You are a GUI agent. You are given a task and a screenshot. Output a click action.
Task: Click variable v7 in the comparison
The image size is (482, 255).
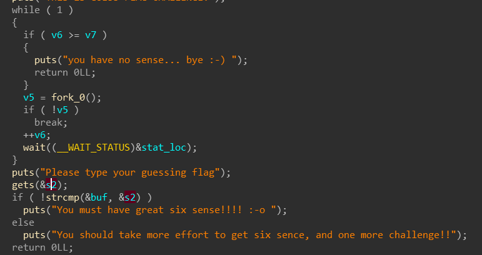point(91,35)
